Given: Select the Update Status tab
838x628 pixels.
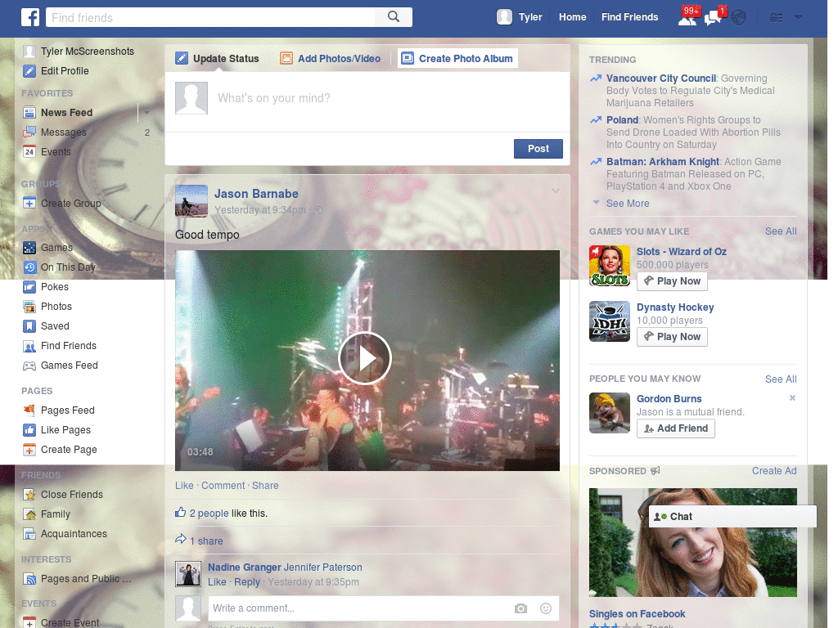Looking at the screenshot, I should coord(218,59).
